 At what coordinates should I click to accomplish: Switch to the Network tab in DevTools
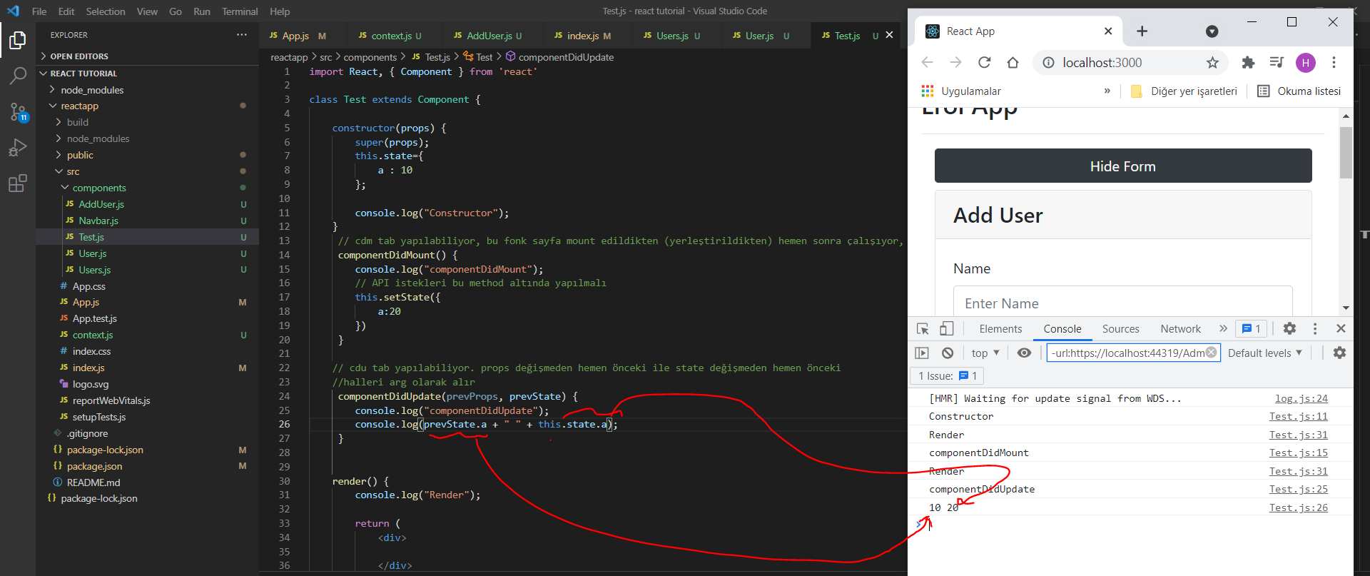[1180, 329]
